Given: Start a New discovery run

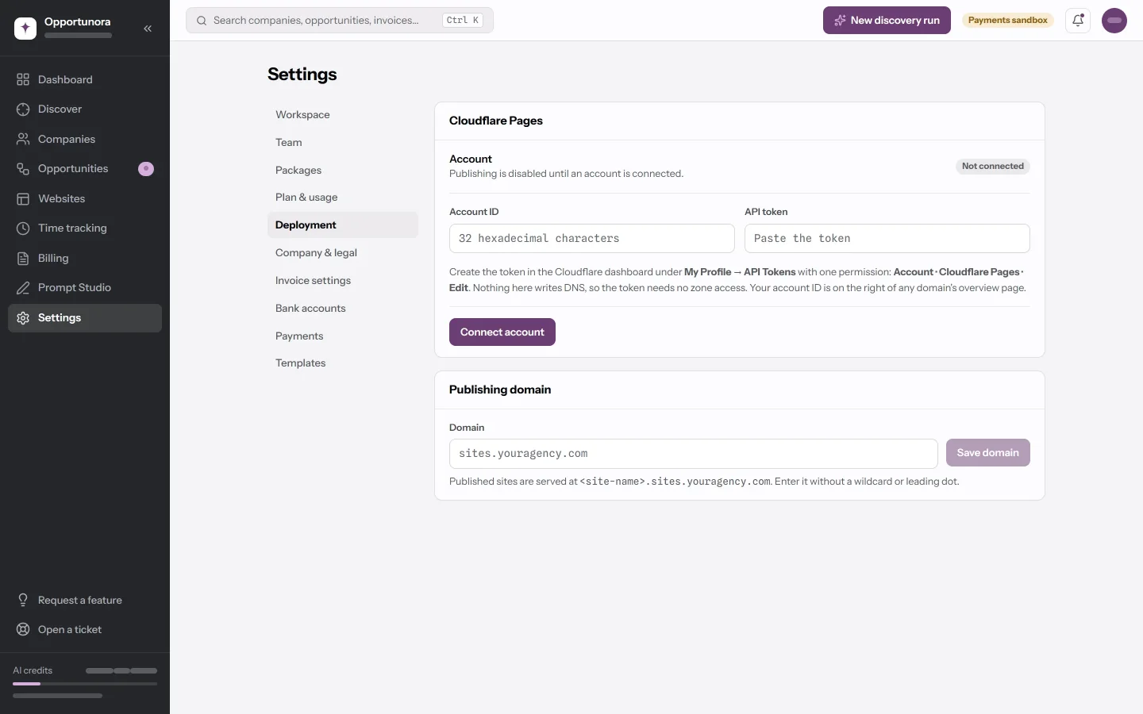Looking at the screenshot, I should (x=887, y=21).
